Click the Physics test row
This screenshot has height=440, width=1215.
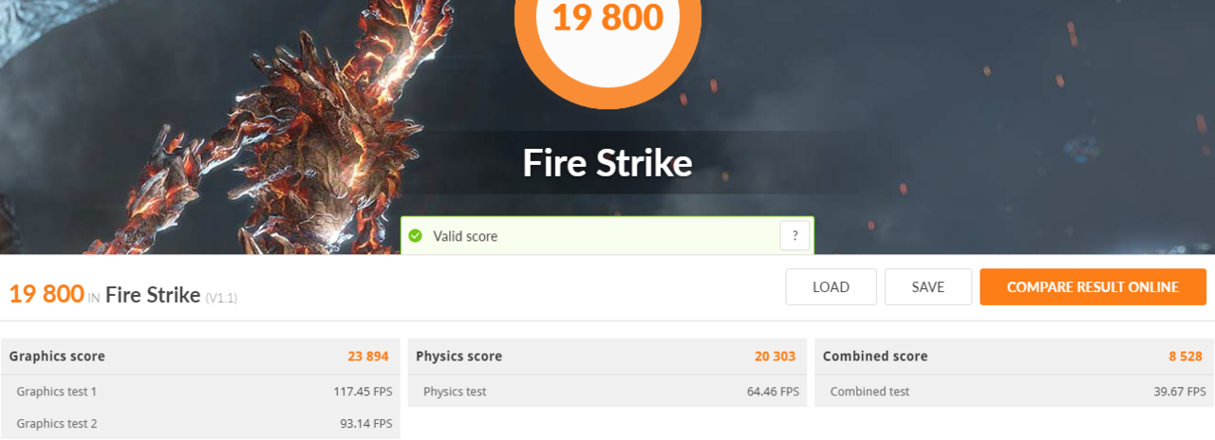(x=607, y=391)
